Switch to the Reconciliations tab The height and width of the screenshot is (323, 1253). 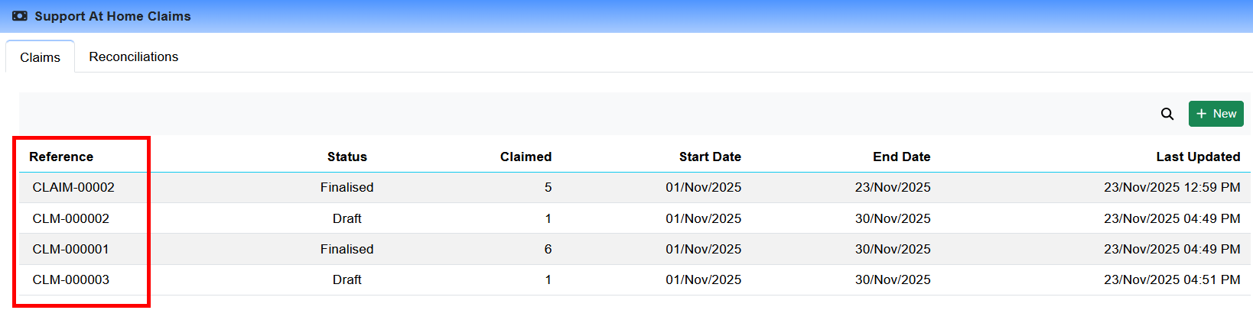pyautogui.click(x=133, y=57)
